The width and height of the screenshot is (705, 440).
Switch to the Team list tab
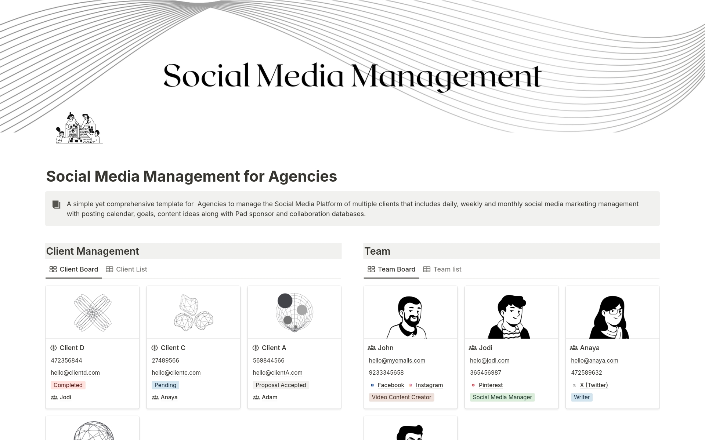tap(446, 269)
